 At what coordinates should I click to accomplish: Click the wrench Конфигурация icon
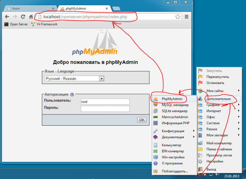pos(155,131)
